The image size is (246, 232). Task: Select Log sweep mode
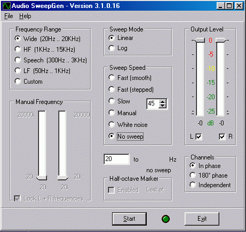click(118, 48)
